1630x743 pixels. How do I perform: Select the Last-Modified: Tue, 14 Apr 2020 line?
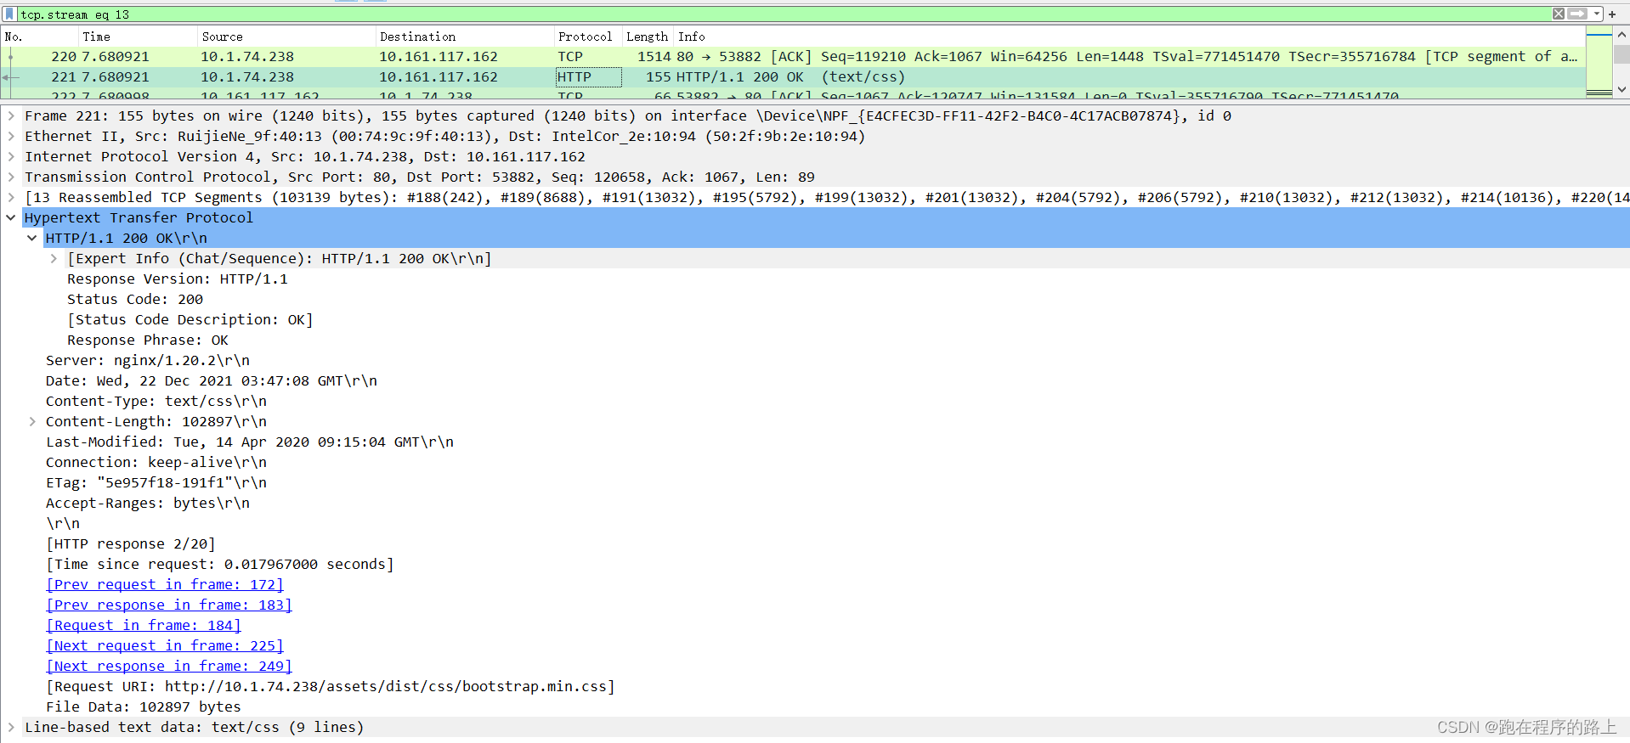point(250,442)
